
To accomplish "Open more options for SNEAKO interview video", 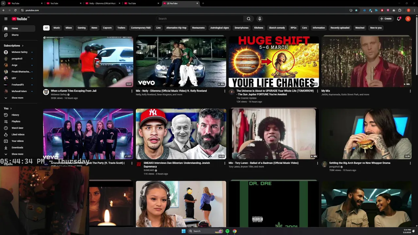I will coord(225,163).
